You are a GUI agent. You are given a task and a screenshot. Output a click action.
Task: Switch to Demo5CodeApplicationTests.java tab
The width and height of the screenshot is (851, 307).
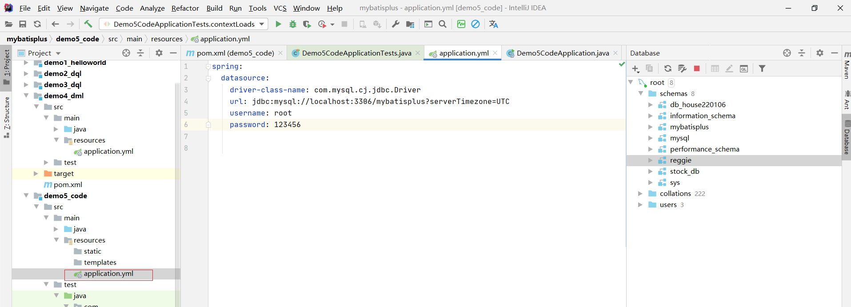click(356, 53)
